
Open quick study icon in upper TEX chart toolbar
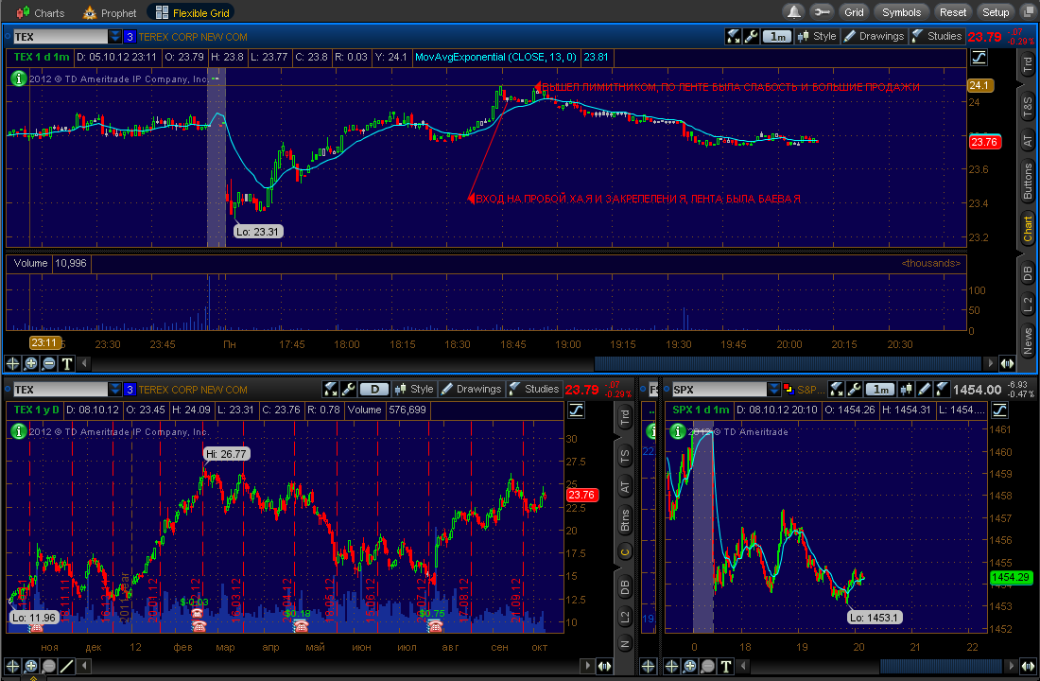(733, 37)
